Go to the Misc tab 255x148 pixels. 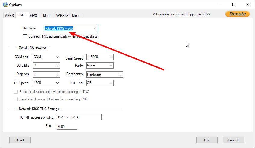click(x=75, y=16)
